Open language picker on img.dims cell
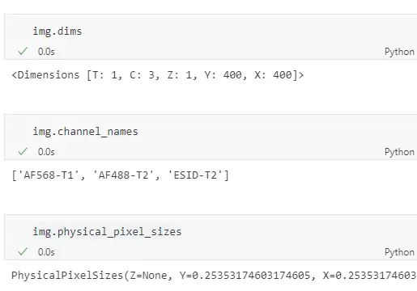Viewport: 417px width, 291px height. click(x=399, y=52)
